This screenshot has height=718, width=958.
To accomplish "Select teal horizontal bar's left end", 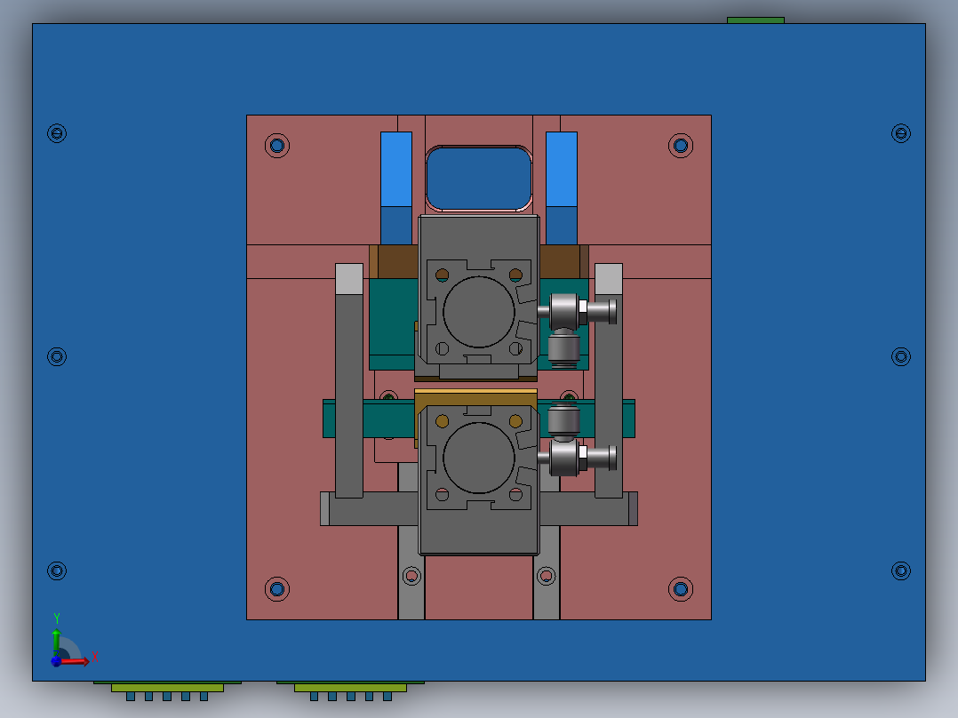I will point(330,419).
